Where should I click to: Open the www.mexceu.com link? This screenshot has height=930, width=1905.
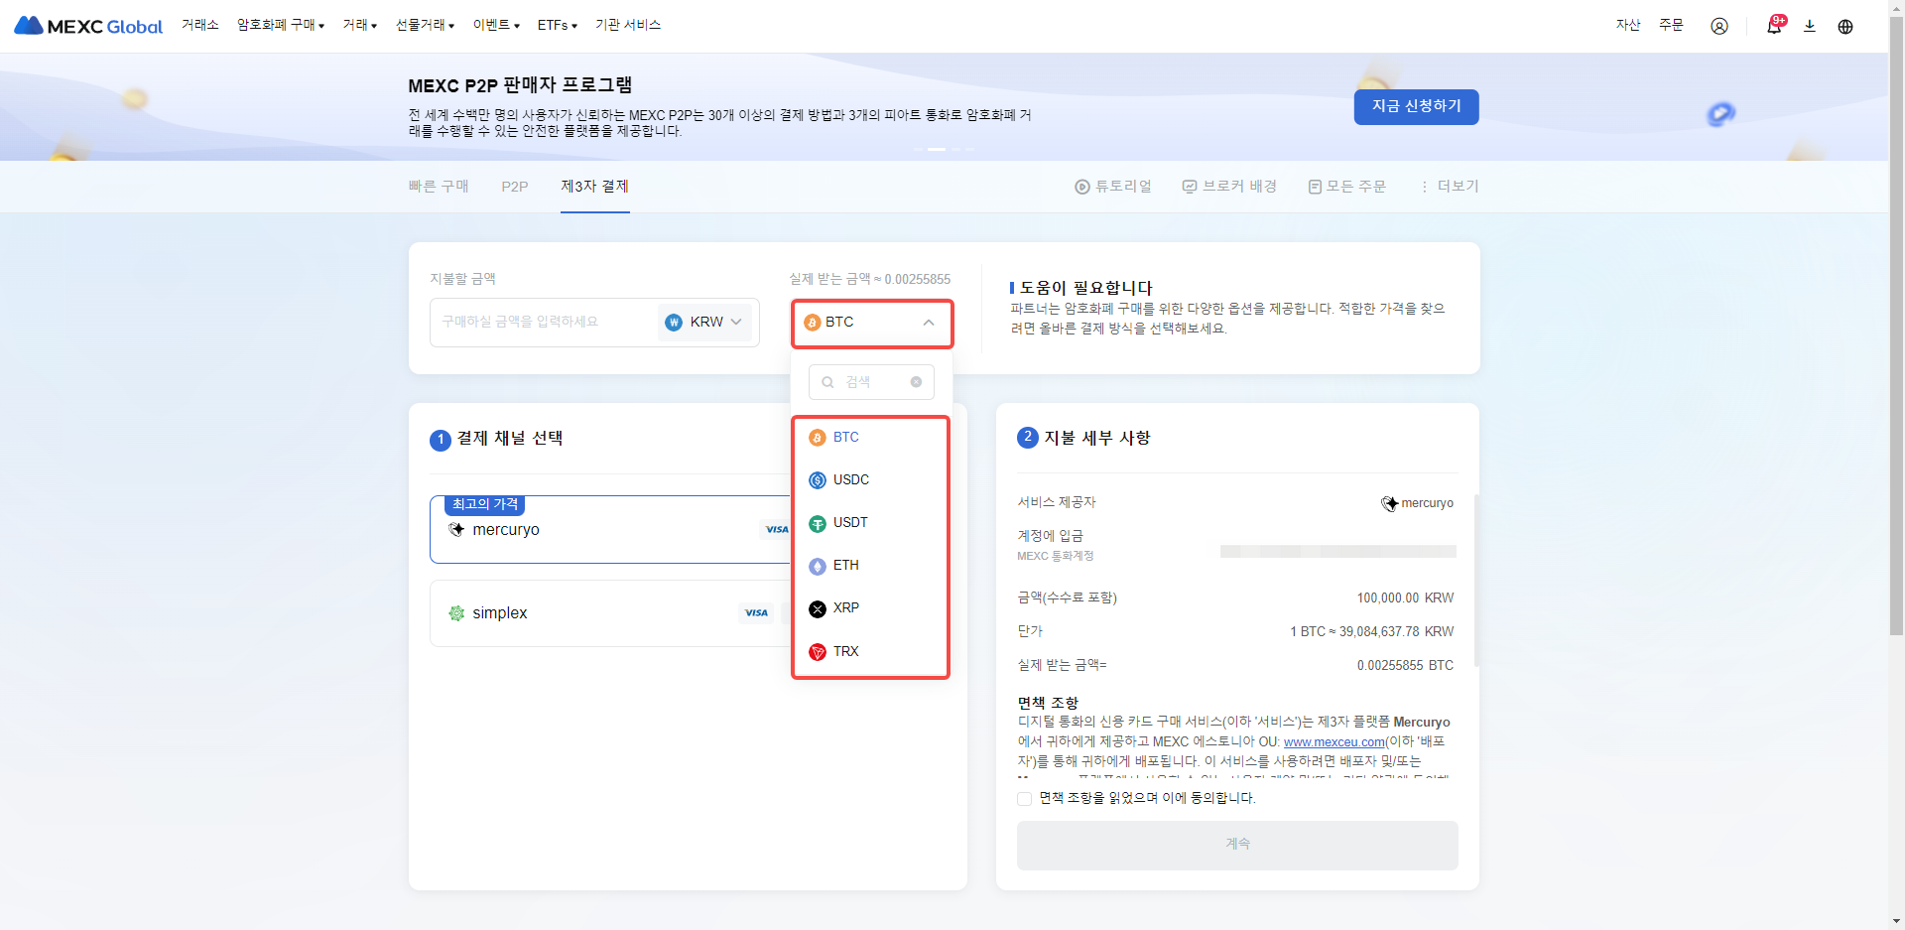coord(1333,742)
